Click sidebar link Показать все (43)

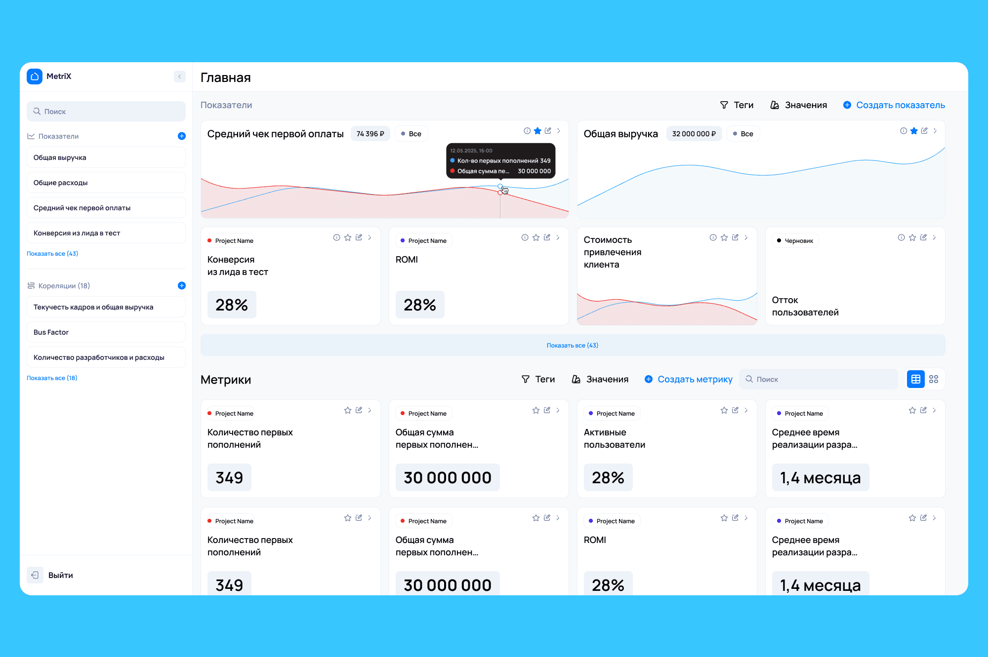[52, 254]
